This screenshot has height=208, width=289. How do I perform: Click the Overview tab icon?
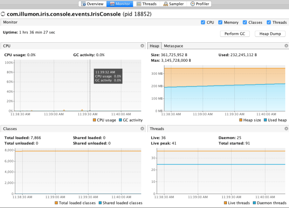click(x=83, y=4)
